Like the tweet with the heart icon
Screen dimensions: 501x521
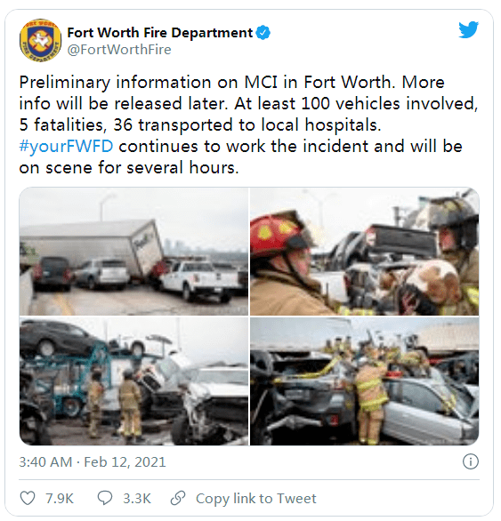[x=28, y=499]
